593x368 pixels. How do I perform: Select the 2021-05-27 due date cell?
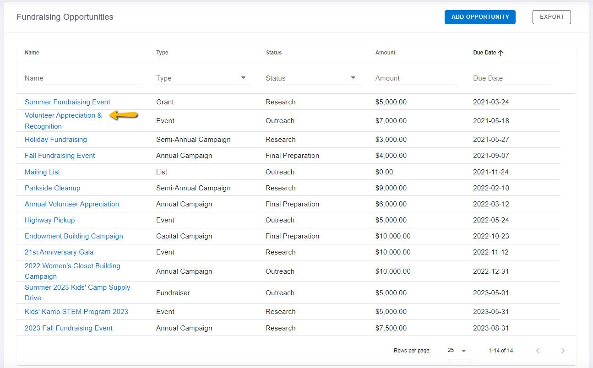point(491,140)
